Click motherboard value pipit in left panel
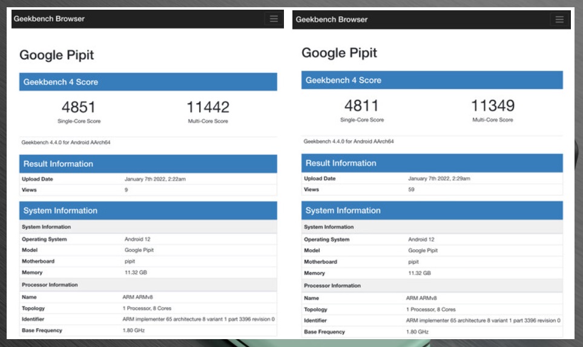This screenshot has width=583, height=347. (130, 261)
